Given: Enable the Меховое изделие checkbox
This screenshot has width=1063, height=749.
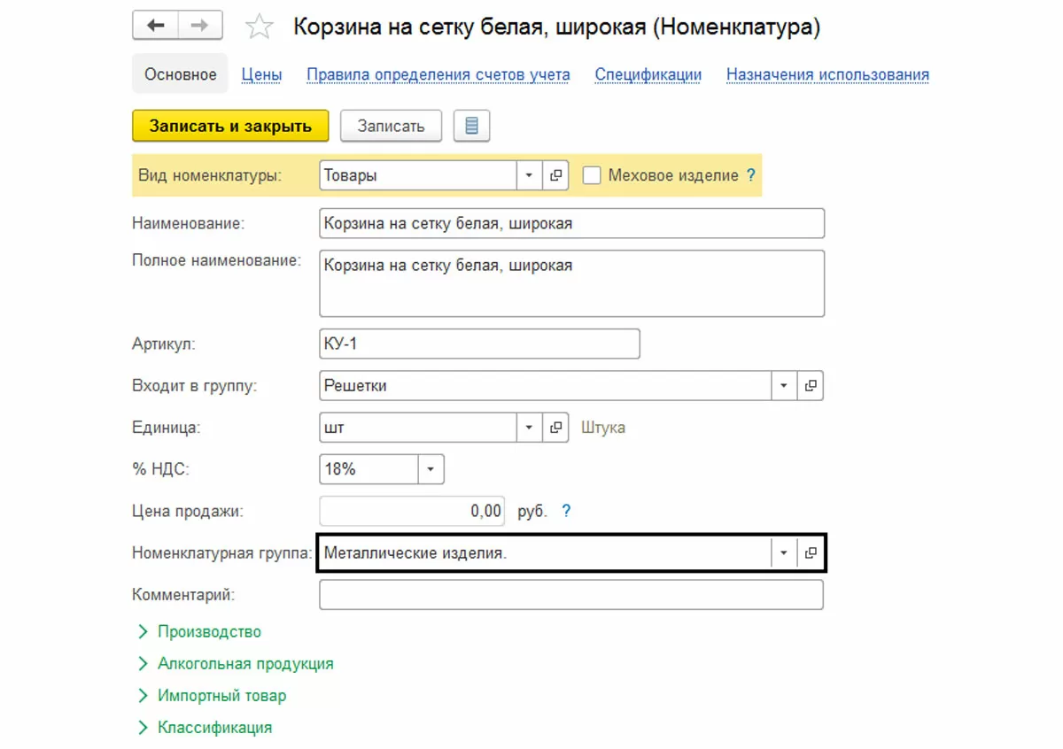Looking at the screenshot, I should pyautogui.click(x=592, y=175).
